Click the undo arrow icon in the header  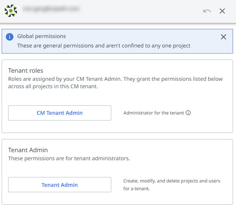(x=207, y=11)
